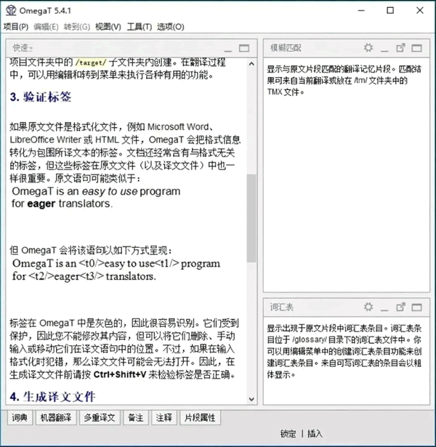Maximize the 词汇表 pane

(416, 307)
